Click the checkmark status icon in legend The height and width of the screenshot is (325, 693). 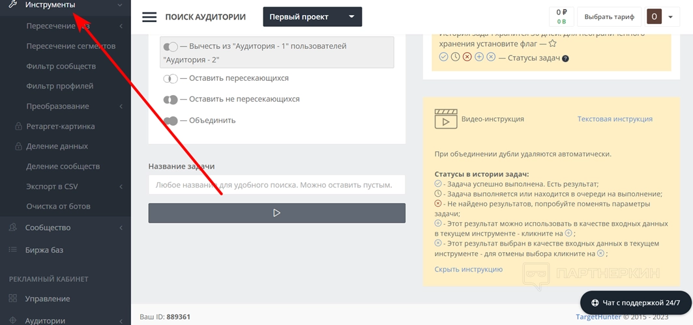(x=443, y=57)
